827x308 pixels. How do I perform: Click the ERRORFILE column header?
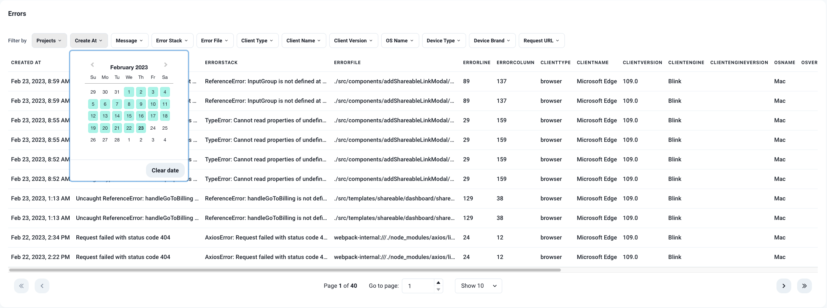click(347, 63)
